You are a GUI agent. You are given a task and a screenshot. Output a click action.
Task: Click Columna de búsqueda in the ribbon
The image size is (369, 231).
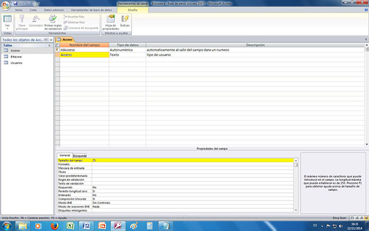click(81, 28)
